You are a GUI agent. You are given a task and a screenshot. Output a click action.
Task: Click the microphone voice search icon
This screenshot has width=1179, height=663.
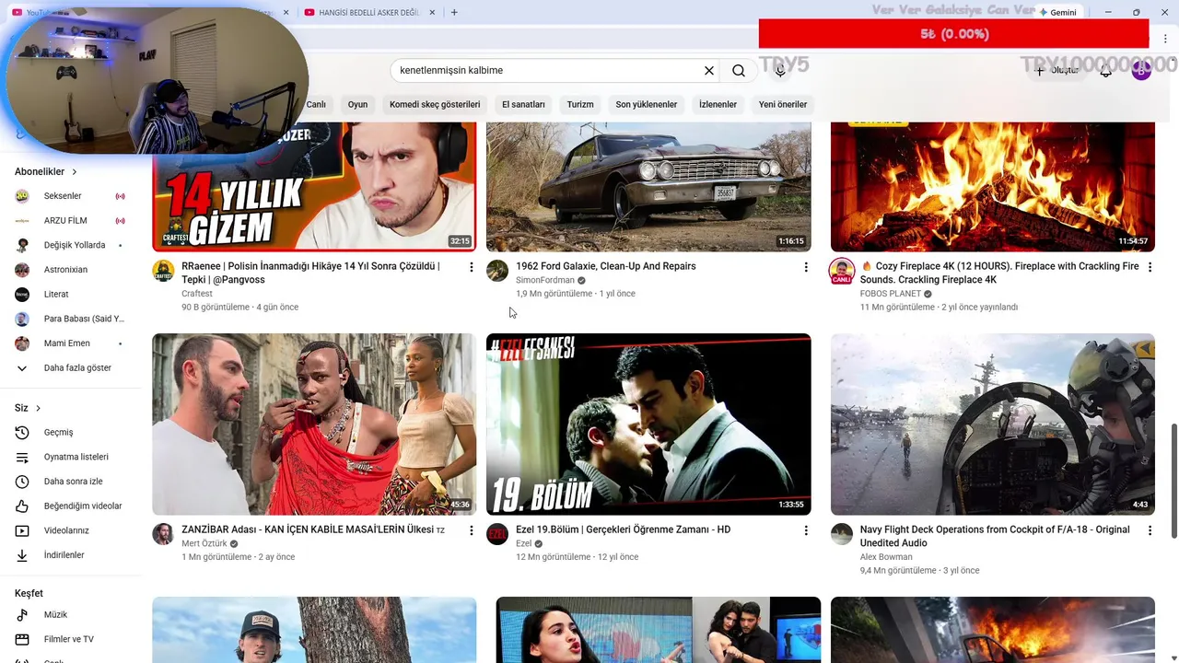[x=780, y=71]
